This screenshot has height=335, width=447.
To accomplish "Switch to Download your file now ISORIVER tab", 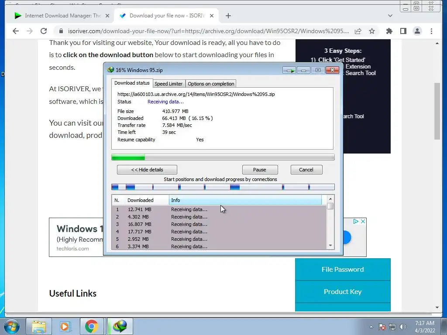I will pyautogui.click(x=162, y=16).
